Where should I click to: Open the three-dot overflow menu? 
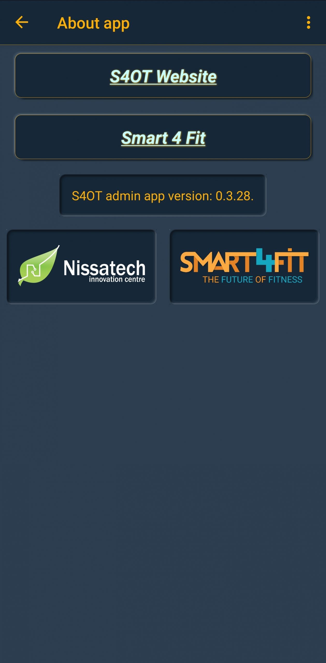(308, 23)
